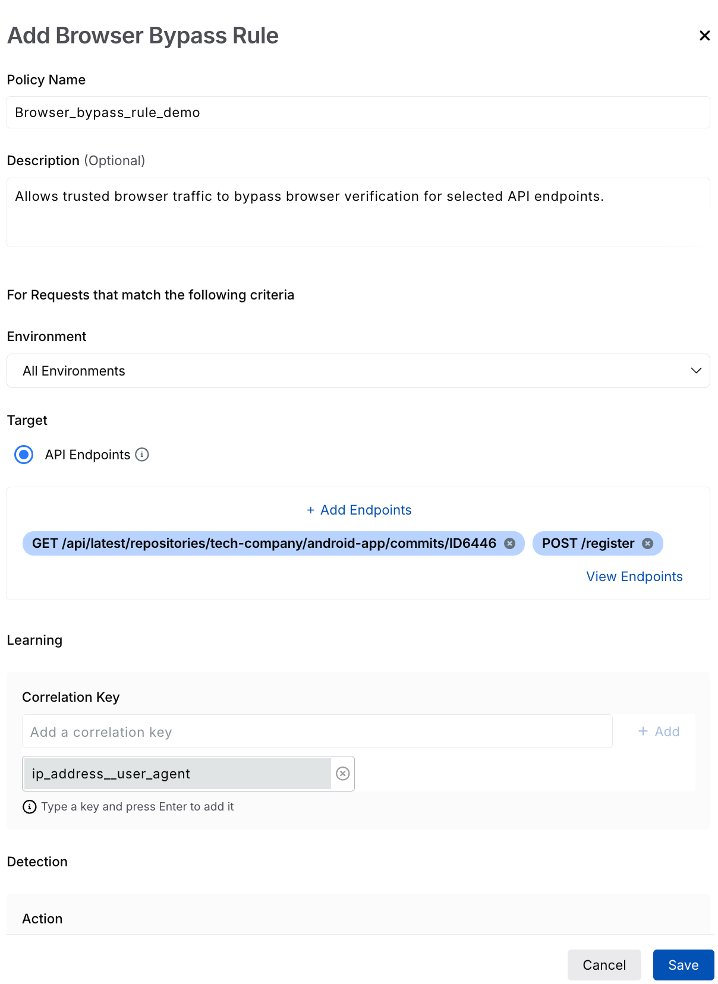
Task: Select the API Endpoints radio button
Action: pyautogui.click(x=24, y=455)
